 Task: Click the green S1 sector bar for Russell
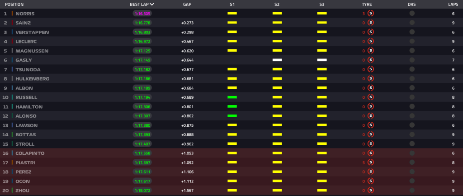pyautogui.click(x=232, y=97)
